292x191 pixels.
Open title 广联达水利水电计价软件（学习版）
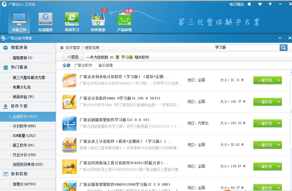click(124, 77)
